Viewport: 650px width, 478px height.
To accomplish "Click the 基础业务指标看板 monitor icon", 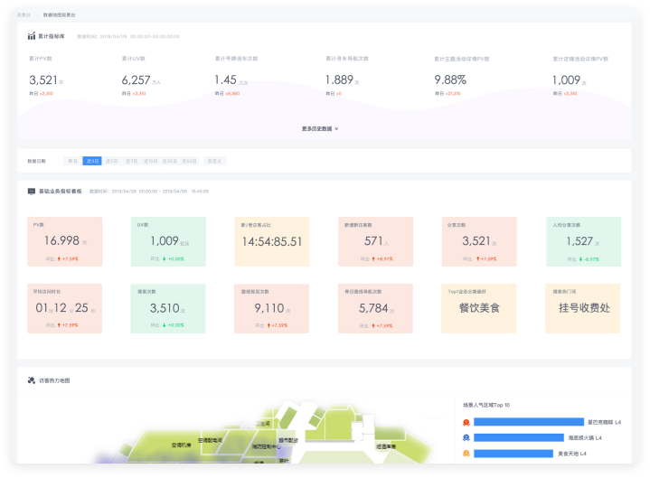I will point(32,191).
